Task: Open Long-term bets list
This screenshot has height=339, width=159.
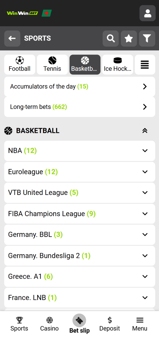Action: (79, 106)
